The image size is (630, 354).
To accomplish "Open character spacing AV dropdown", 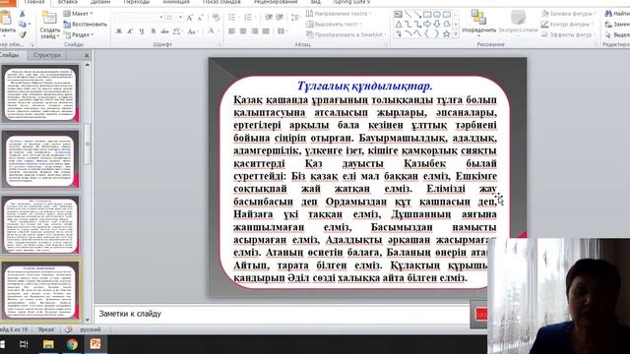I will pos(177,30).
